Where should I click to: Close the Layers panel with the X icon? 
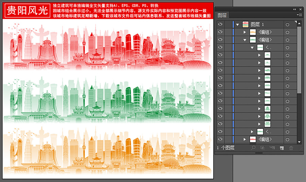[x=301, y=9]
